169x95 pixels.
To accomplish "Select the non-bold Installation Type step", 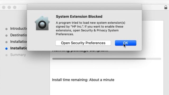I will click(19, 42).
